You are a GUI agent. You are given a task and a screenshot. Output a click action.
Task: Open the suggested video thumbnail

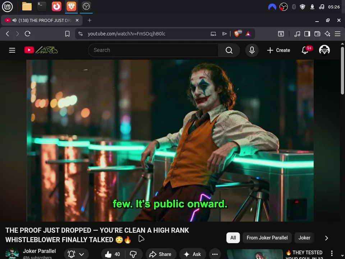click(x=255, y=254)
